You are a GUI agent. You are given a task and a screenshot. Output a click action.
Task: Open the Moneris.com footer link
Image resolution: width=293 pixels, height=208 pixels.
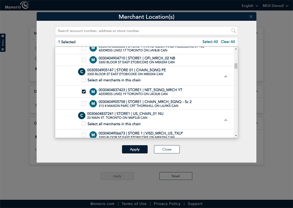pyautogui.click(x=102, y=204)
